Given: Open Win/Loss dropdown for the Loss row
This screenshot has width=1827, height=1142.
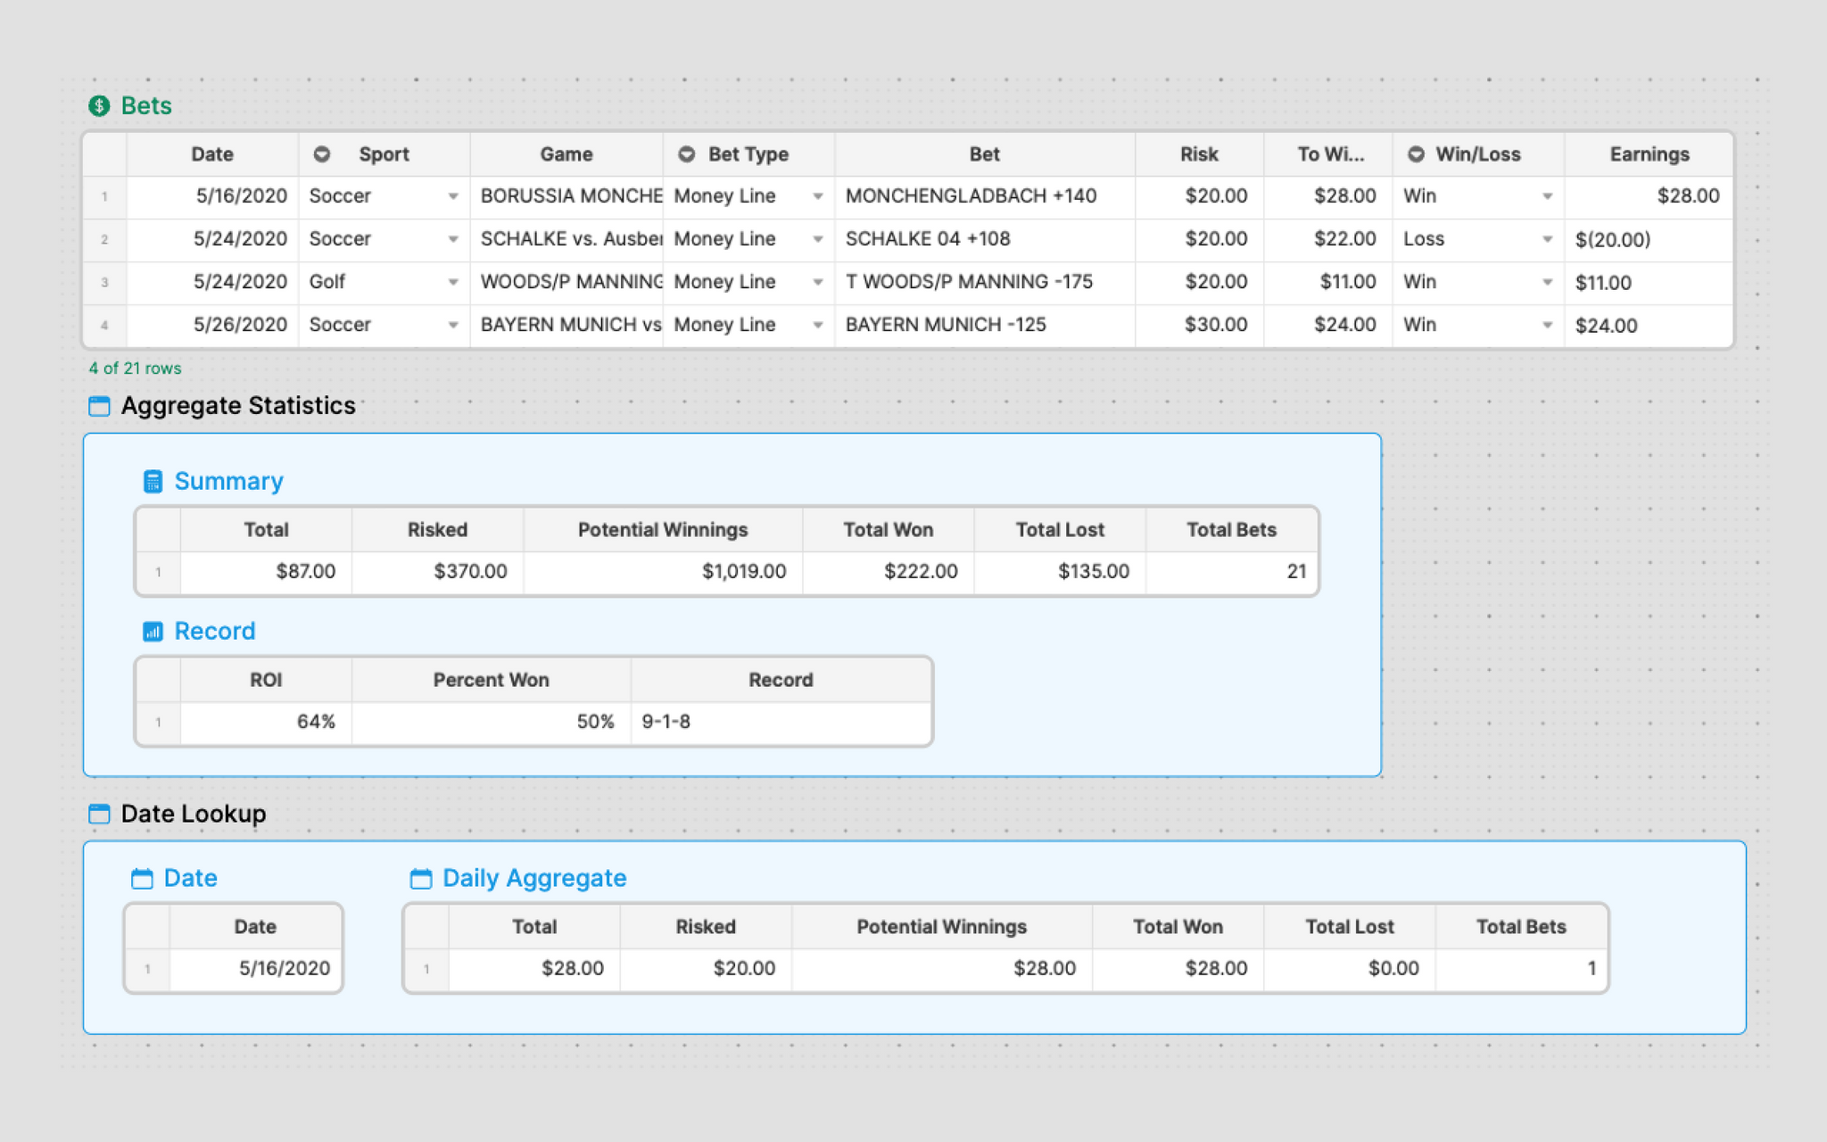Looking at the screenshot, I should point(1547,239).
